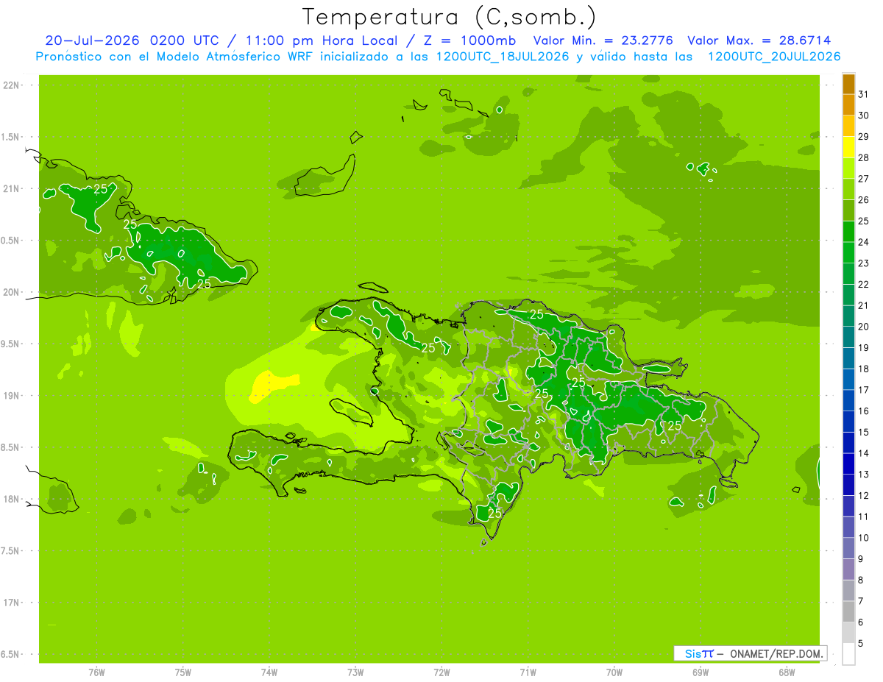Pick the purple legend band between 8 and 9

[x=848, y=569]
